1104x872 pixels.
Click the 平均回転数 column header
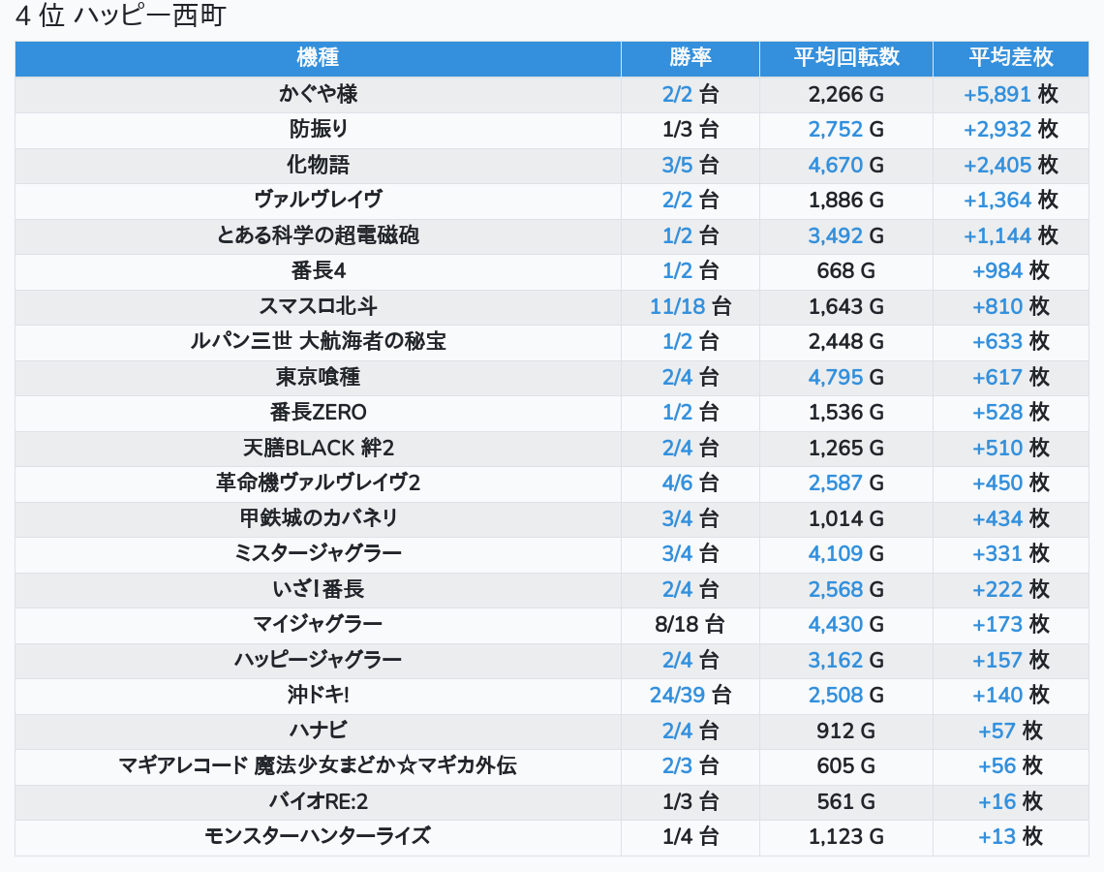click(845, 58)
